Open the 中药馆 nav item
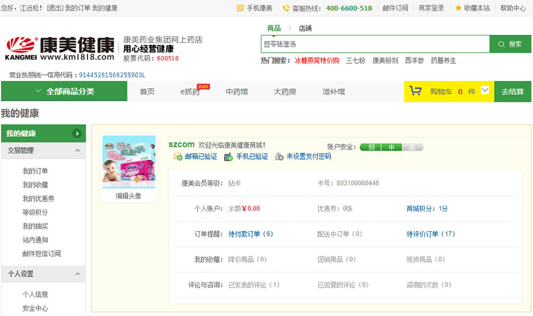This screenshot has height=316, width=533. [x=237, y=92]
